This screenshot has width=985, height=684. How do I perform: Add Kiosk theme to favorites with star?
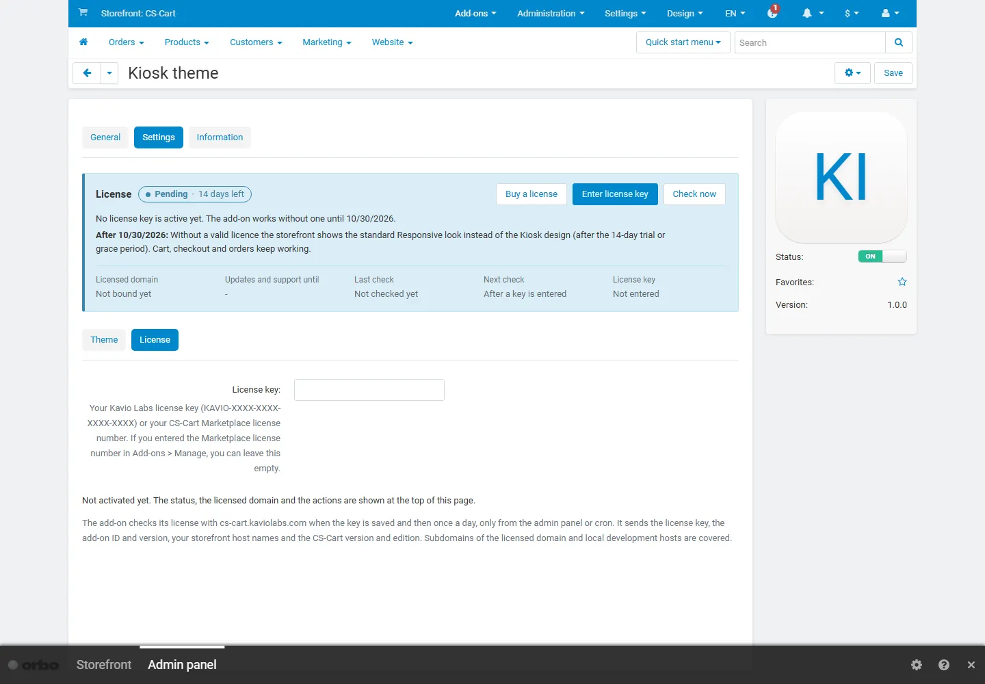pyautogui.click(x=902, y=282)
